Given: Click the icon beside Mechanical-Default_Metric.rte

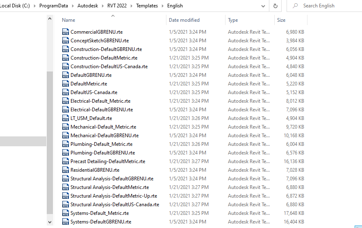Looking at the screenshot, I should [x=66, y=127].
